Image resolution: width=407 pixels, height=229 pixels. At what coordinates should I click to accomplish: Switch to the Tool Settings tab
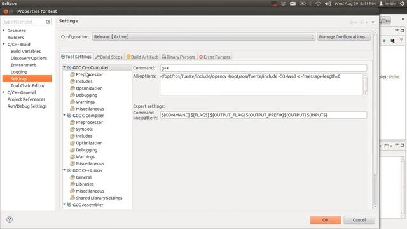(76, 57)
